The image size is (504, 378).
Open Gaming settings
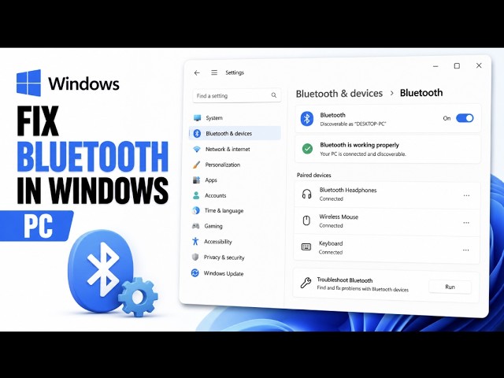point(234,226)
